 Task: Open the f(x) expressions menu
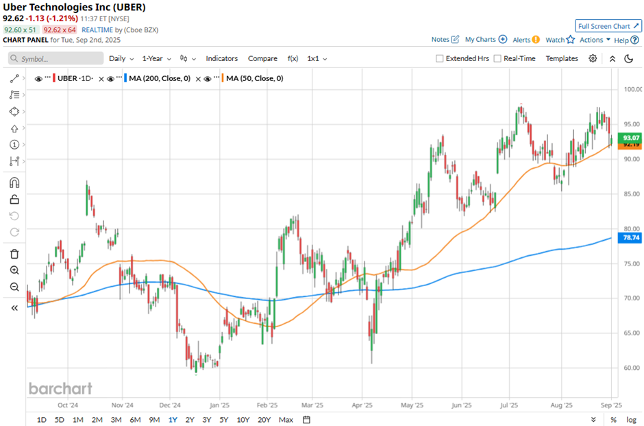[x=293, y=58]
